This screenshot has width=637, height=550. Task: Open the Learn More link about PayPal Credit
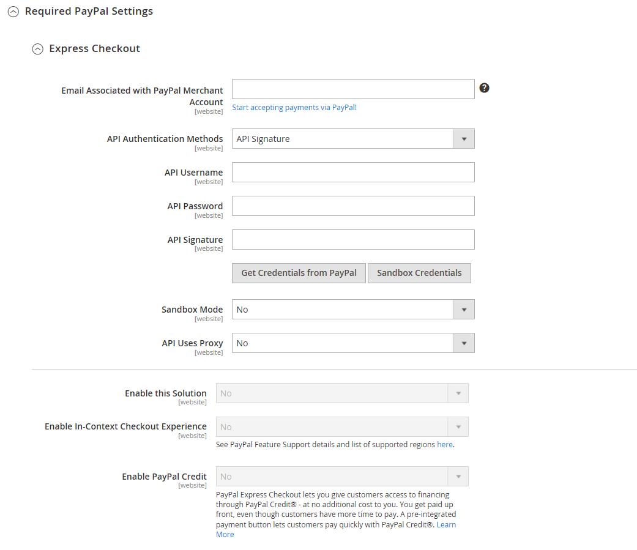pos(446,524)
